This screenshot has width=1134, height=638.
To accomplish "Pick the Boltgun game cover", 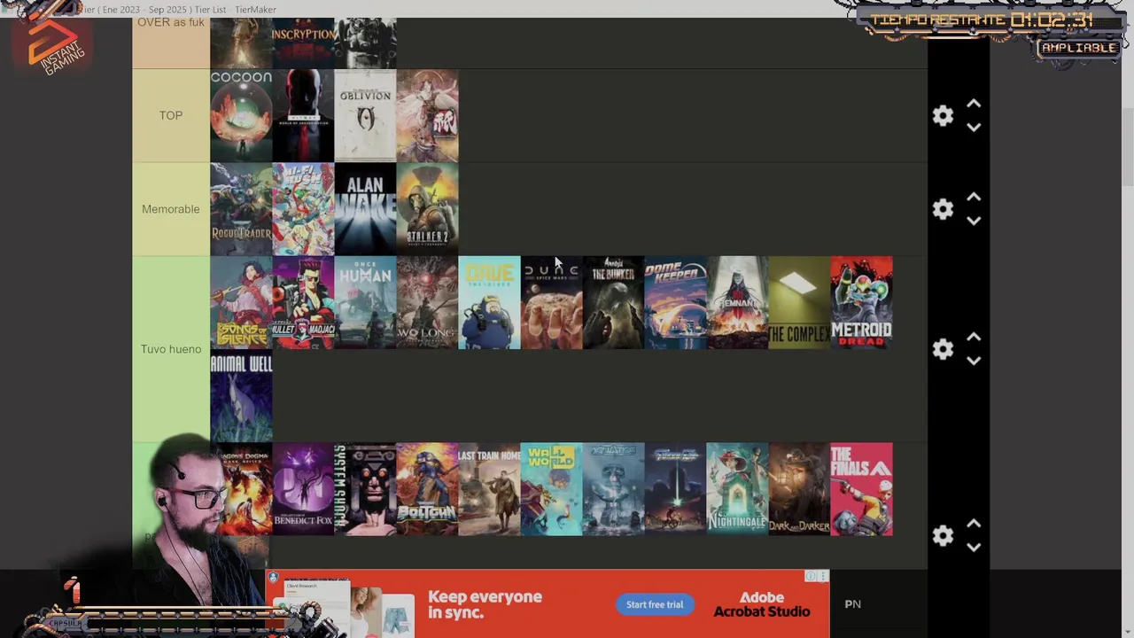I will tap(427, 489).
